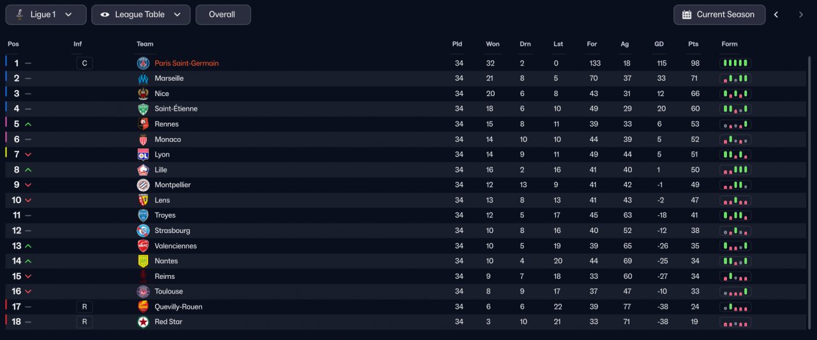This screenshot has width=817, height=340.
Task: Open the Quevilly-Rouen team link
Action: tap(178, 307)
